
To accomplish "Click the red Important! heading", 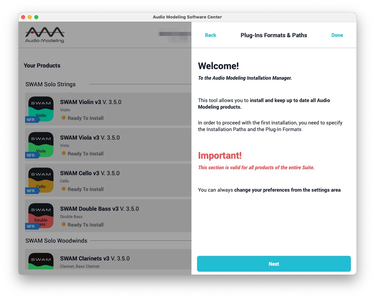I will (220, 155).
